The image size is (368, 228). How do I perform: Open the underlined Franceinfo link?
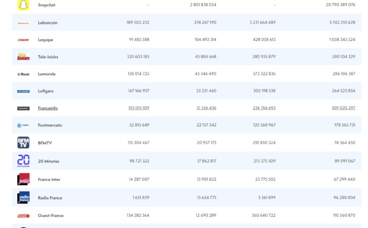[48, 108]
